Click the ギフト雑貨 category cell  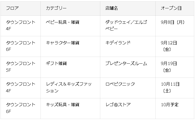pos(70,67)
